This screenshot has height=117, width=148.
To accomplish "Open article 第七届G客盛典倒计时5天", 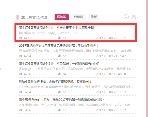I will coord(59,64).
